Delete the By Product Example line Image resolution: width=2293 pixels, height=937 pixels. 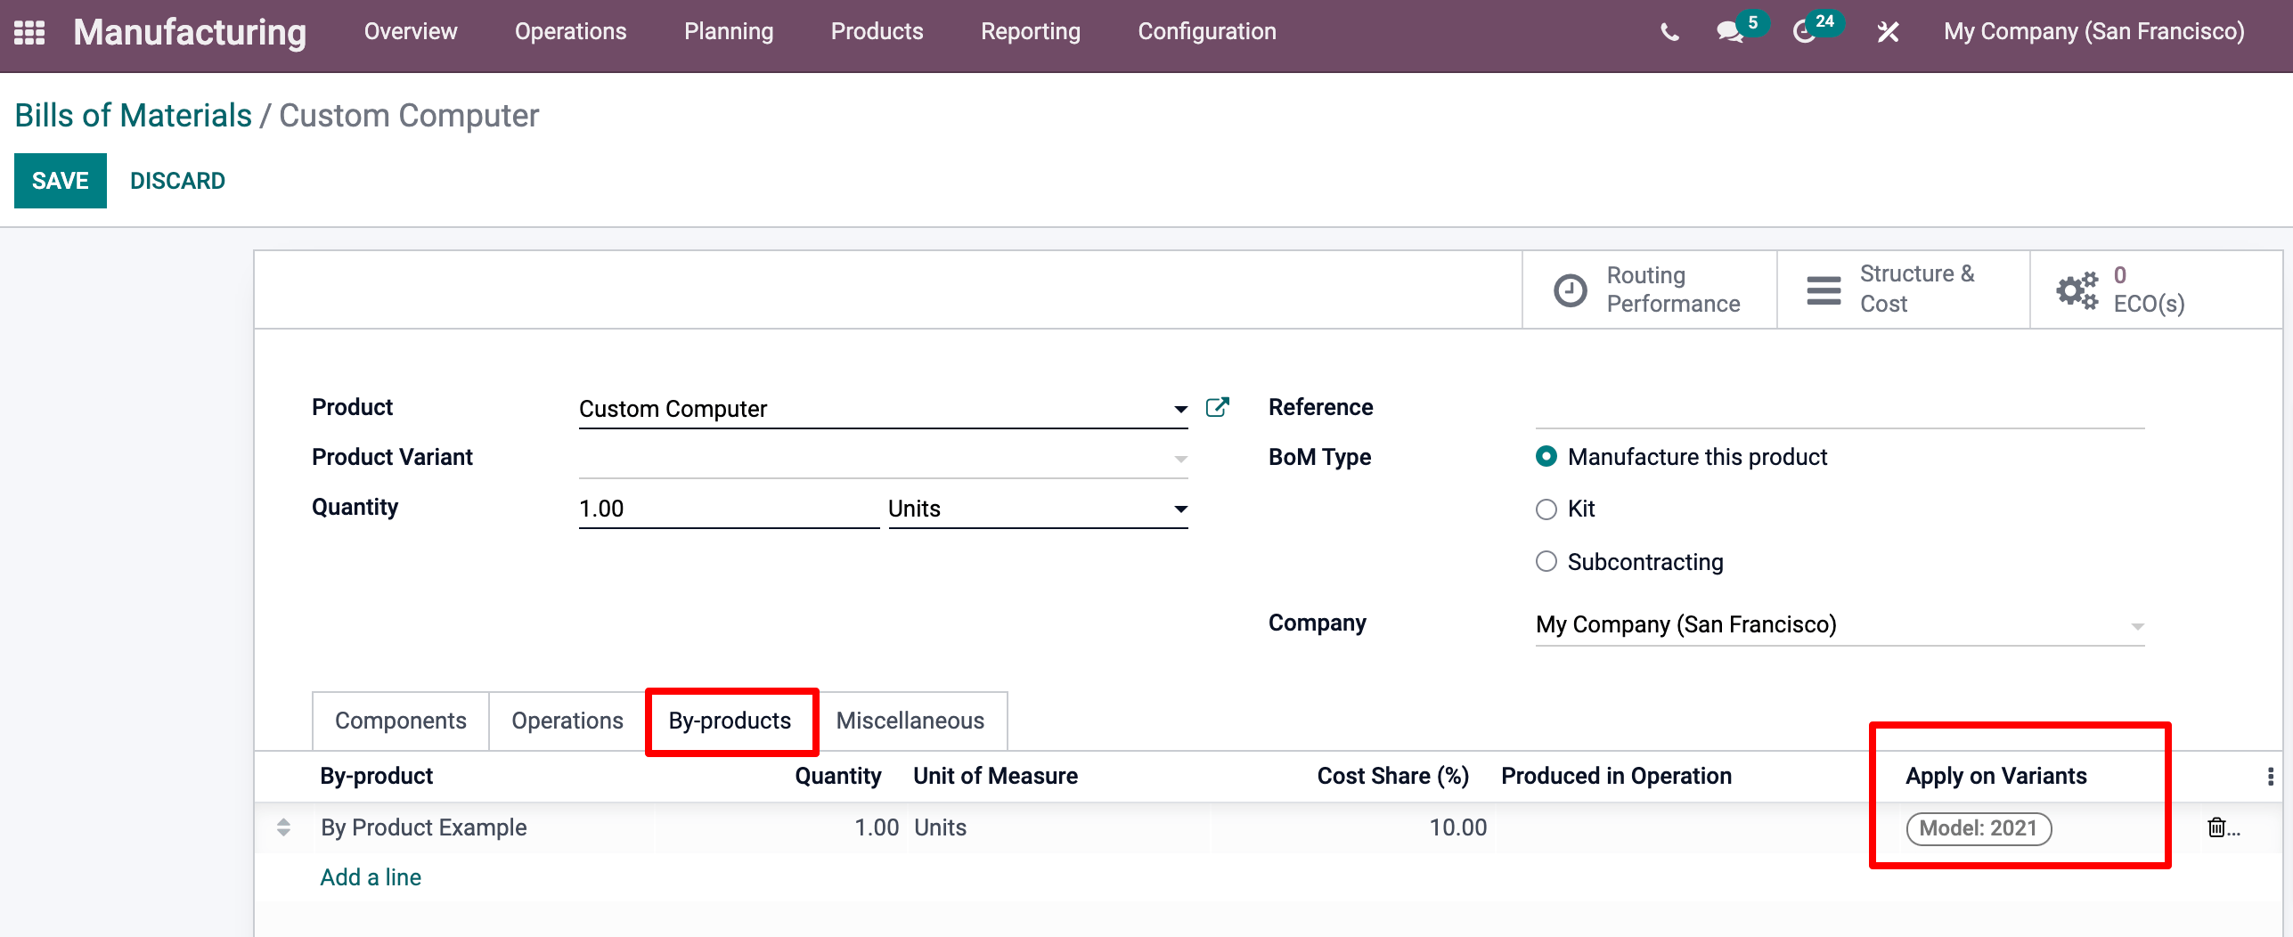(x=2216, y=827)
